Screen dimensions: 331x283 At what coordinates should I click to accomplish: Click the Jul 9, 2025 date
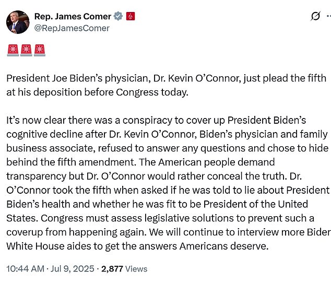click(72, 269)
